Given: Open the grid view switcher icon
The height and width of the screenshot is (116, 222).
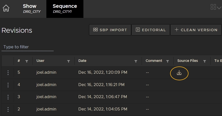Looking at the screenshot, I should point(215,7).
